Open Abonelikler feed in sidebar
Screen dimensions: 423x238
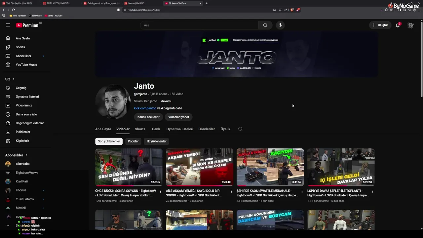pos(23,56)
